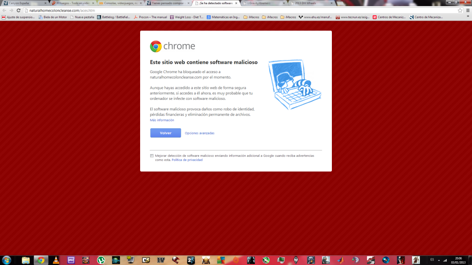Image resolution: width=472 pixels, height=265 pixels.
Task: Open the Skyrim dragon logo taskbar icon
Action: 296,260
